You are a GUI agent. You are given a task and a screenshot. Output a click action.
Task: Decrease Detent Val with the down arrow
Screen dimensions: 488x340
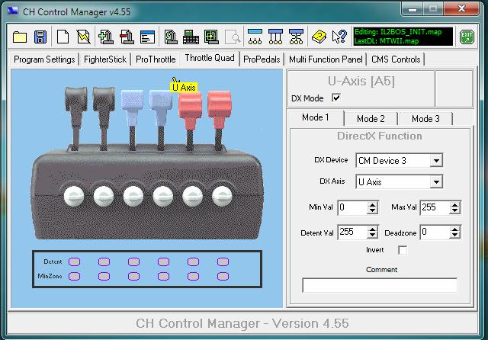point(372,235)
